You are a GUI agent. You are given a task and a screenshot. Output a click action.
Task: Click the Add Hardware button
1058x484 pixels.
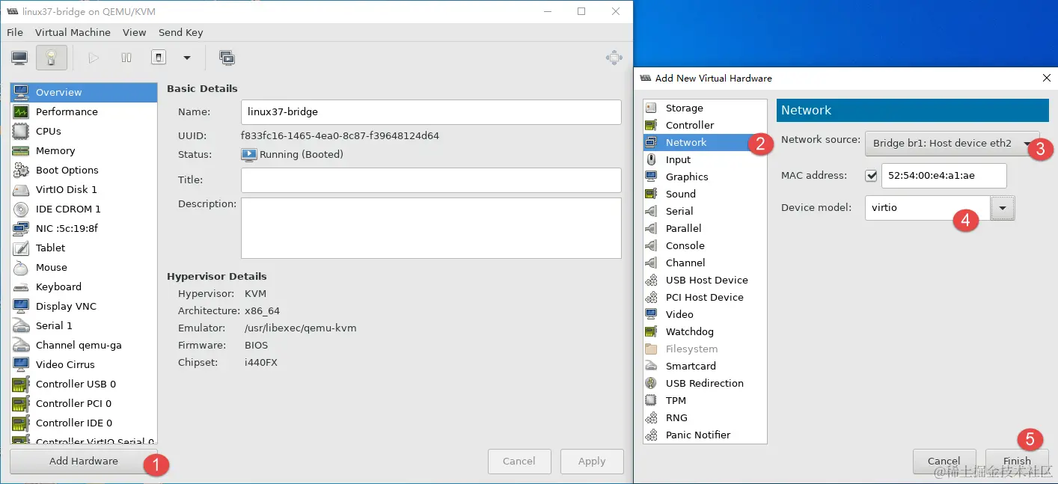pyautogui.click(x=83, y=461)
